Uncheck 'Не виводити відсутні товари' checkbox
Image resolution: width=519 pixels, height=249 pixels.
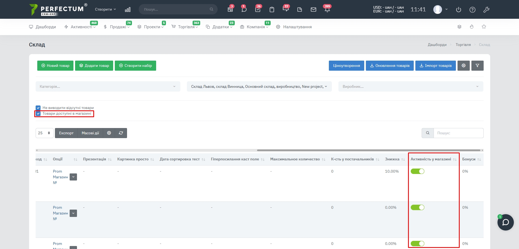point(38,108)
